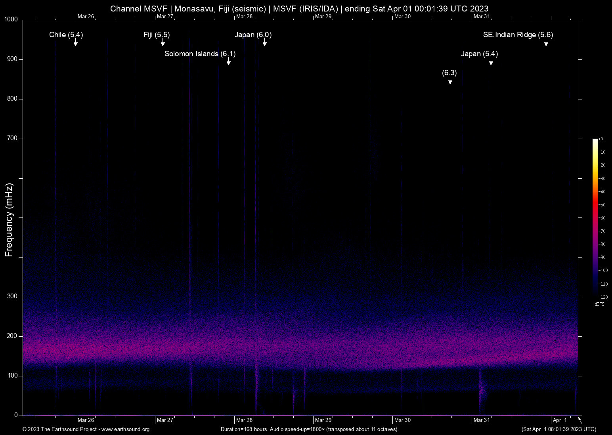Click the -20 value on the color scale
The height and width of the screenshot is (435, 612).
[602, 165]
